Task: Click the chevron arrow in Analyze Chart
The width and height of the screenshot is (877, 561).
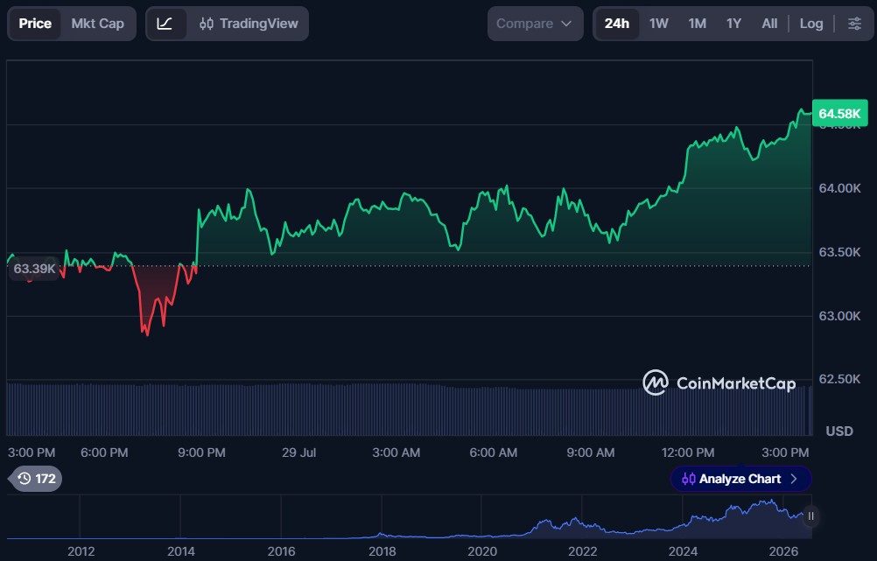Action: pos(794,479)
